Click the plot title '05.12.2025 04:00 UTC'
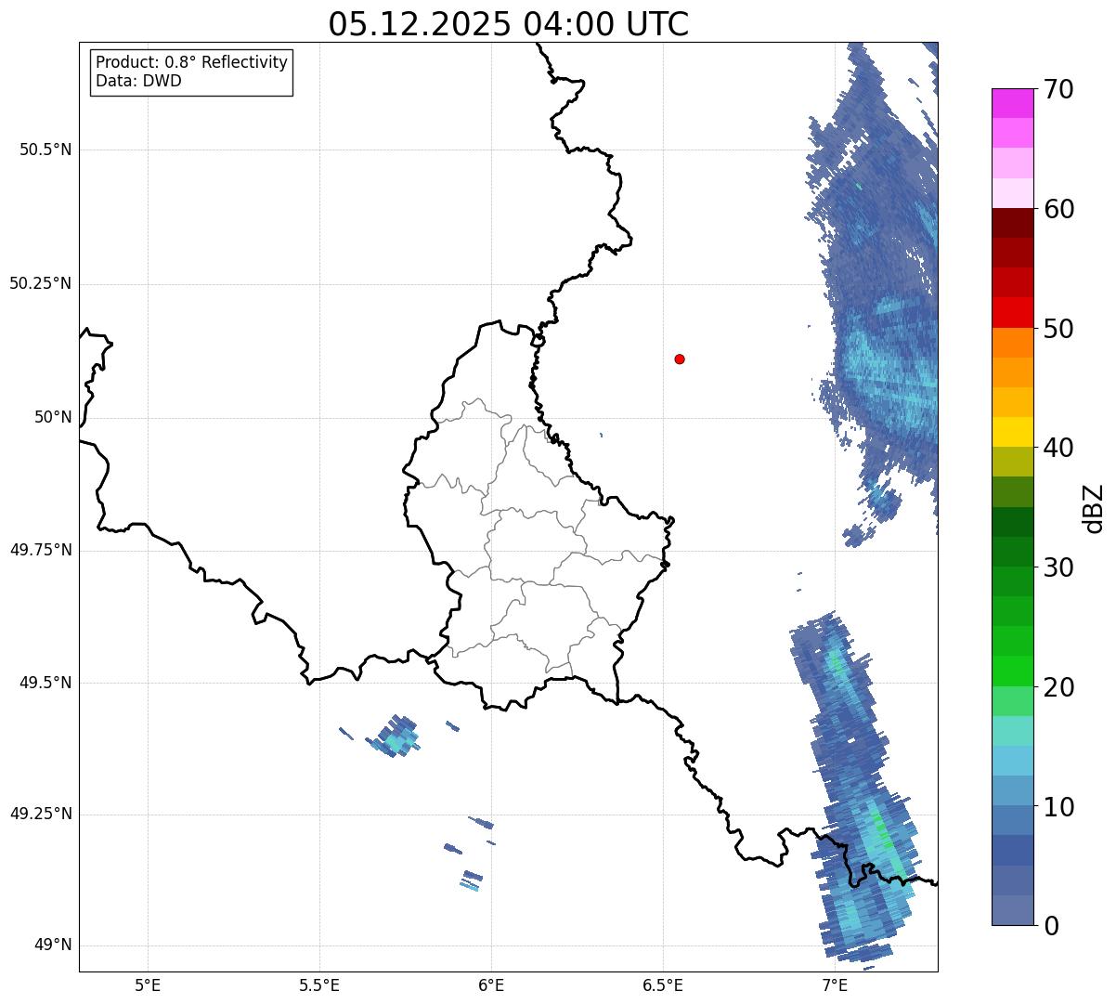Image resolution: width=1116 pixels, height=1004 pixels. 509,24
